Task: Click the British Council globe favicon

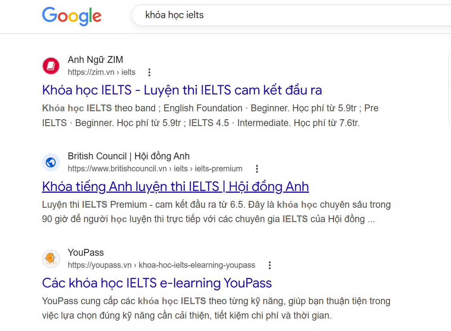Action: tap(51, 162)
